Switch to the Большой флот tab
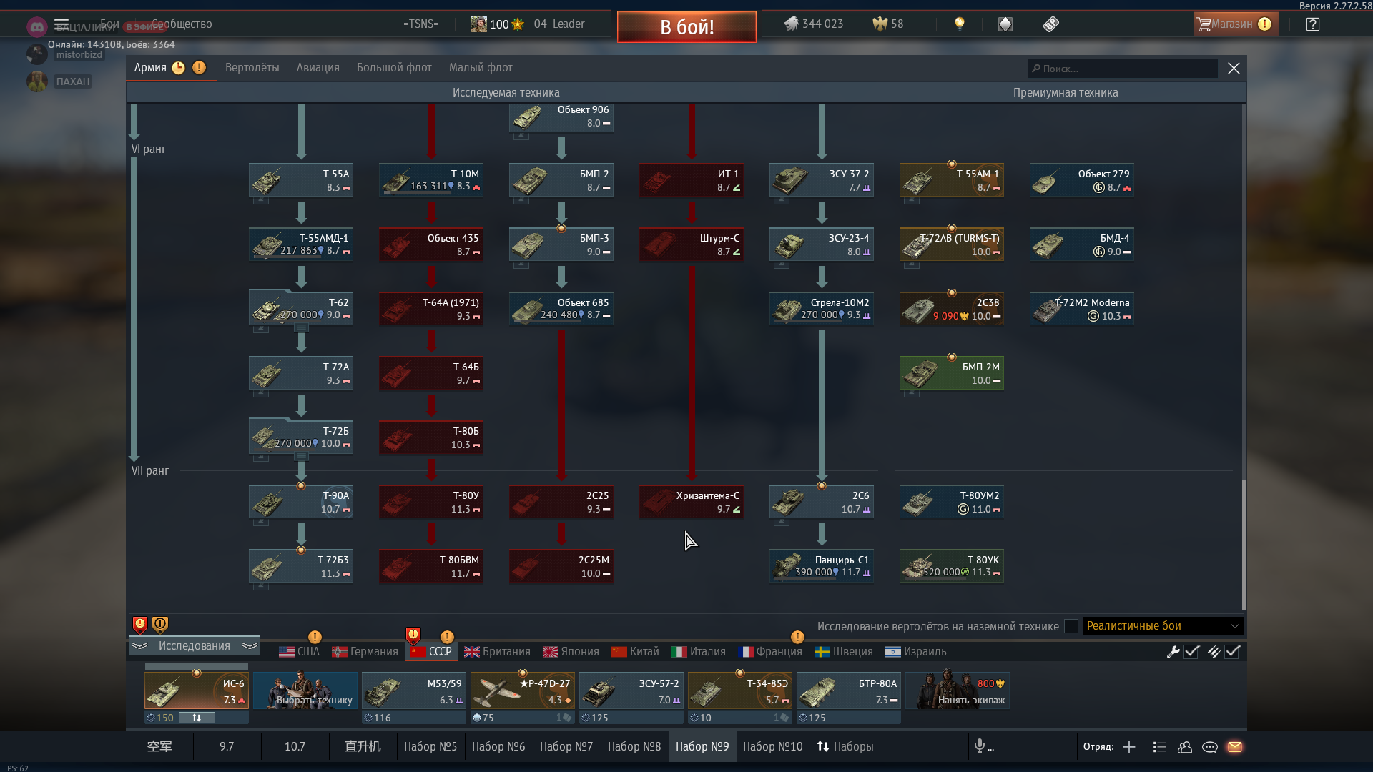Screen dimensions: 1373x772 coord(394,68)
